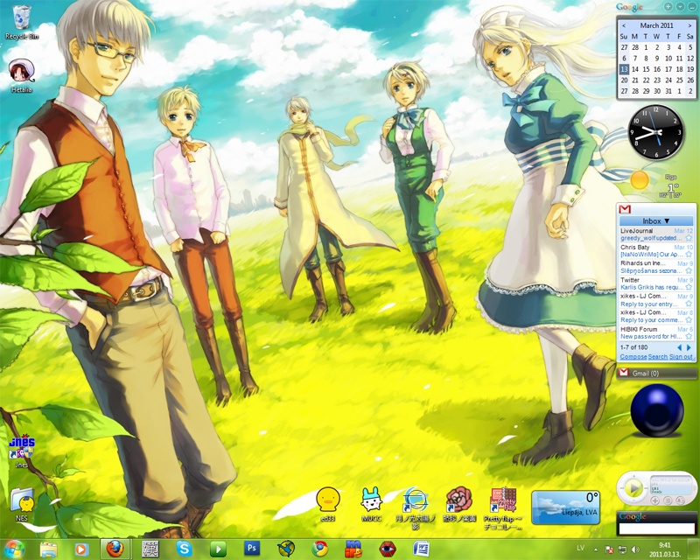Open the Karlis Grikis Twitter email

coord(651,287)
